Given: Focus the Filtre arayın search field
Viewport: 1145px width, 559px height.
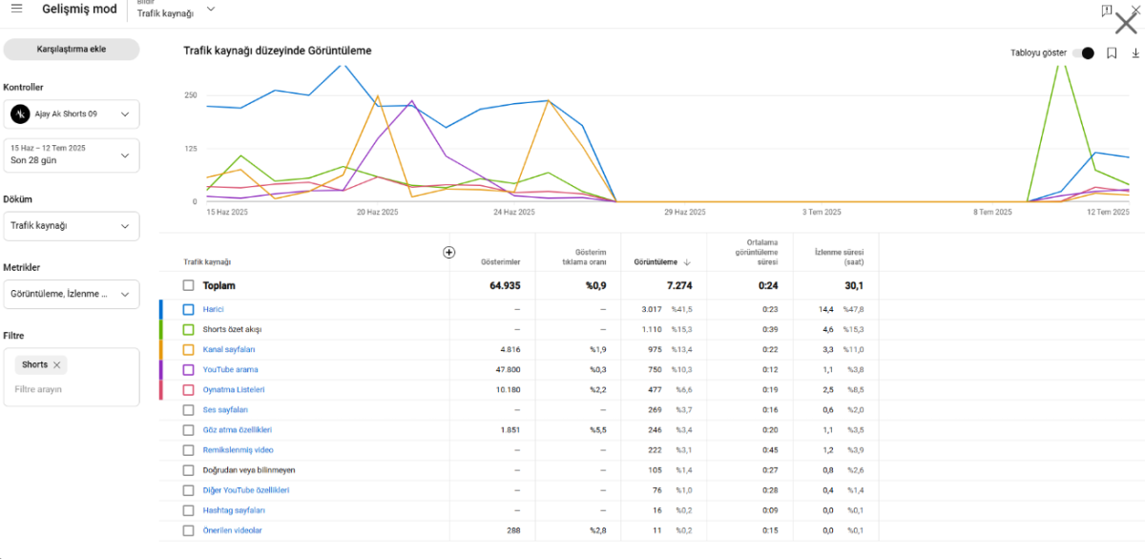Looking at the screenshot, I should coord(72,390).
